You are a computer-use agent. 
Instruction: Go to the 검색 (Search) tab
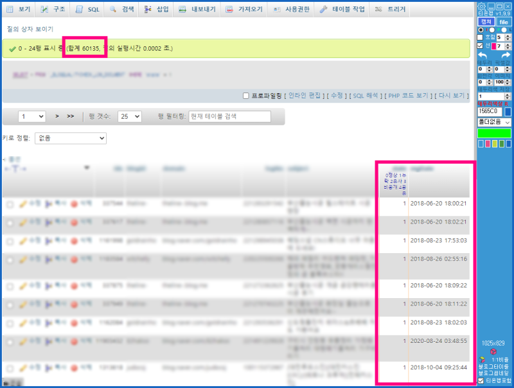coord(121,9)
